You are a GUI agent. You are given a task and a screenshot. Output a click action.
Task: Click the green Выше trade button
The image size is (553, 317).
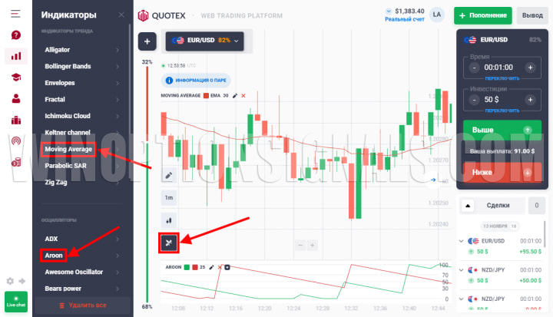click(x=502, y=130)
